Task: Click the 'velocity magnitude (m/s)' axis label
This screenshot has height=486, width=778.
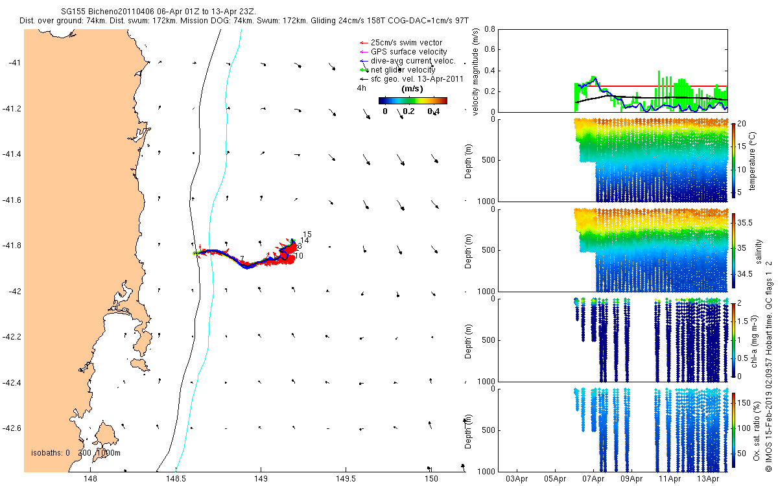Action: 476,72
